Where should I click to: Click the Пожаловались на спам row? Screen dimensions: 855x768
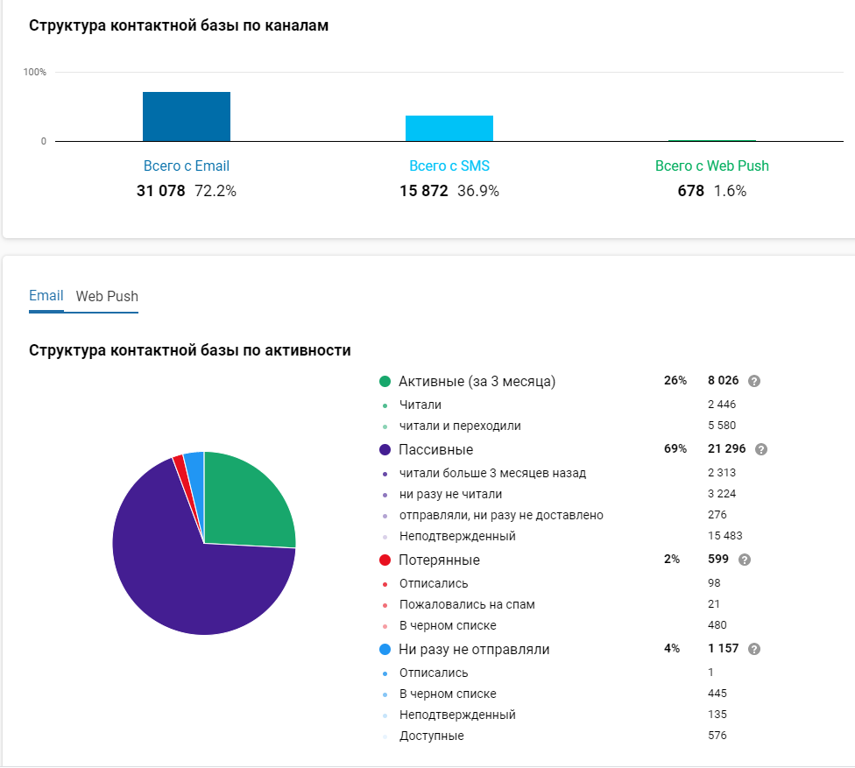467,604
